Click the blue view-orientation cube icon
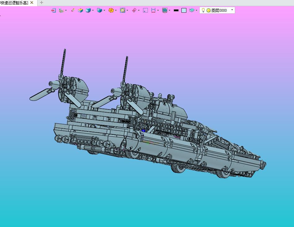The width and height of the screenshot is (294, 227). (x=99, y=11)
